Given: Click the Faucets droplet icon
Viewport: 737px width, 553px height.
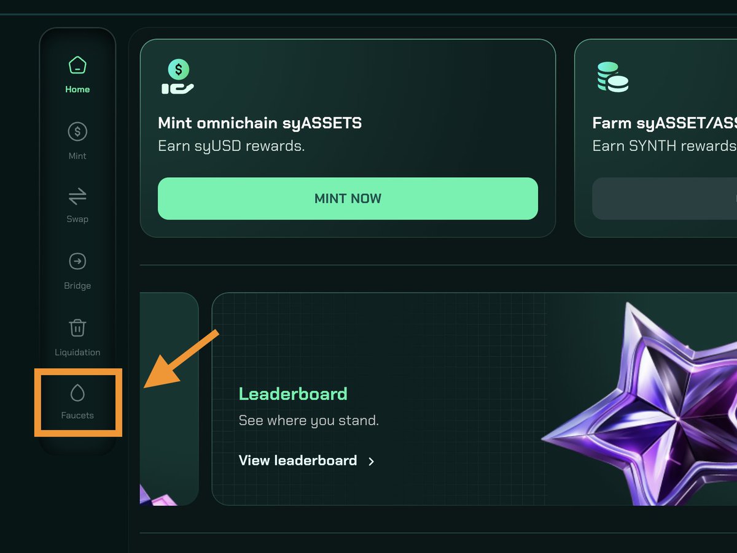Looking at the screenshot, I should point(77,392).
